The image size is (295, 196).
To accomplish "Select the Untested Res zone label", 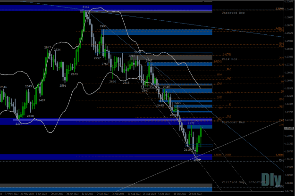I will tap(233, 13).
